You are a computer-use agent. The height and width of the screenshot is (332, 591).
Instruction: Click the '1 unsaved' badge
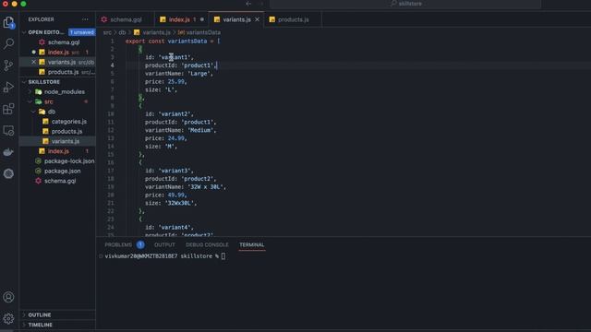[x=82, y=32]
